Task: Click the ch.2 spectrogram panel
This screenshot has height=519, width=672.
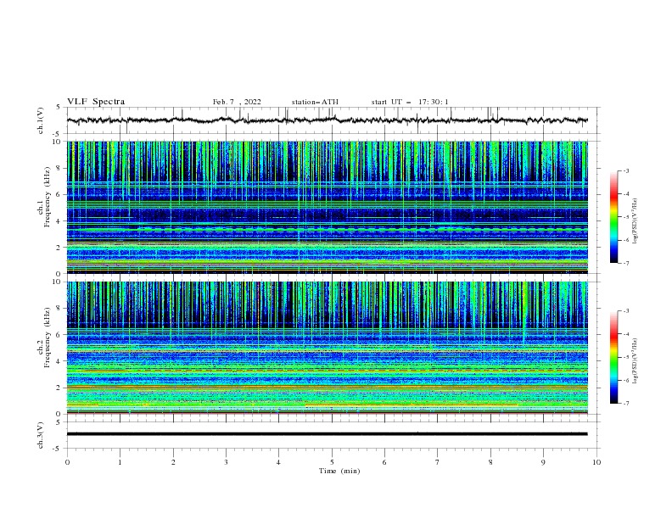Action: click(x=328, y=348)
